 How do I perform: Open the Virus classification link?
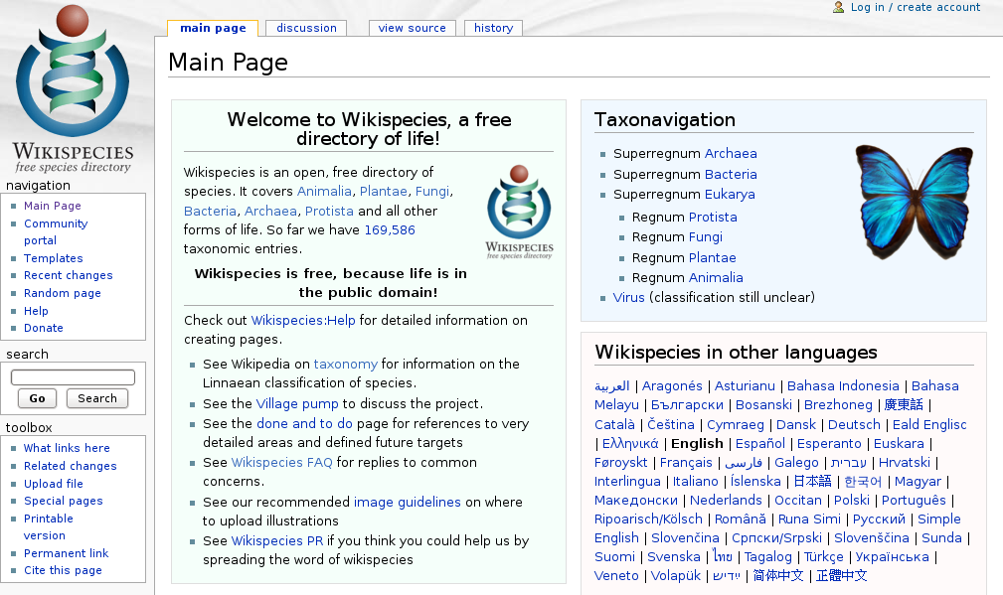click(x=629, y=298)
